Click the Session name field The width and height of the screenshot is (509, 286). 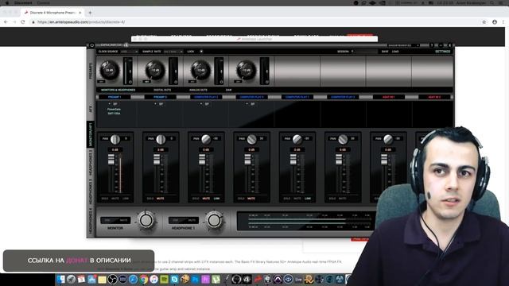366,52
